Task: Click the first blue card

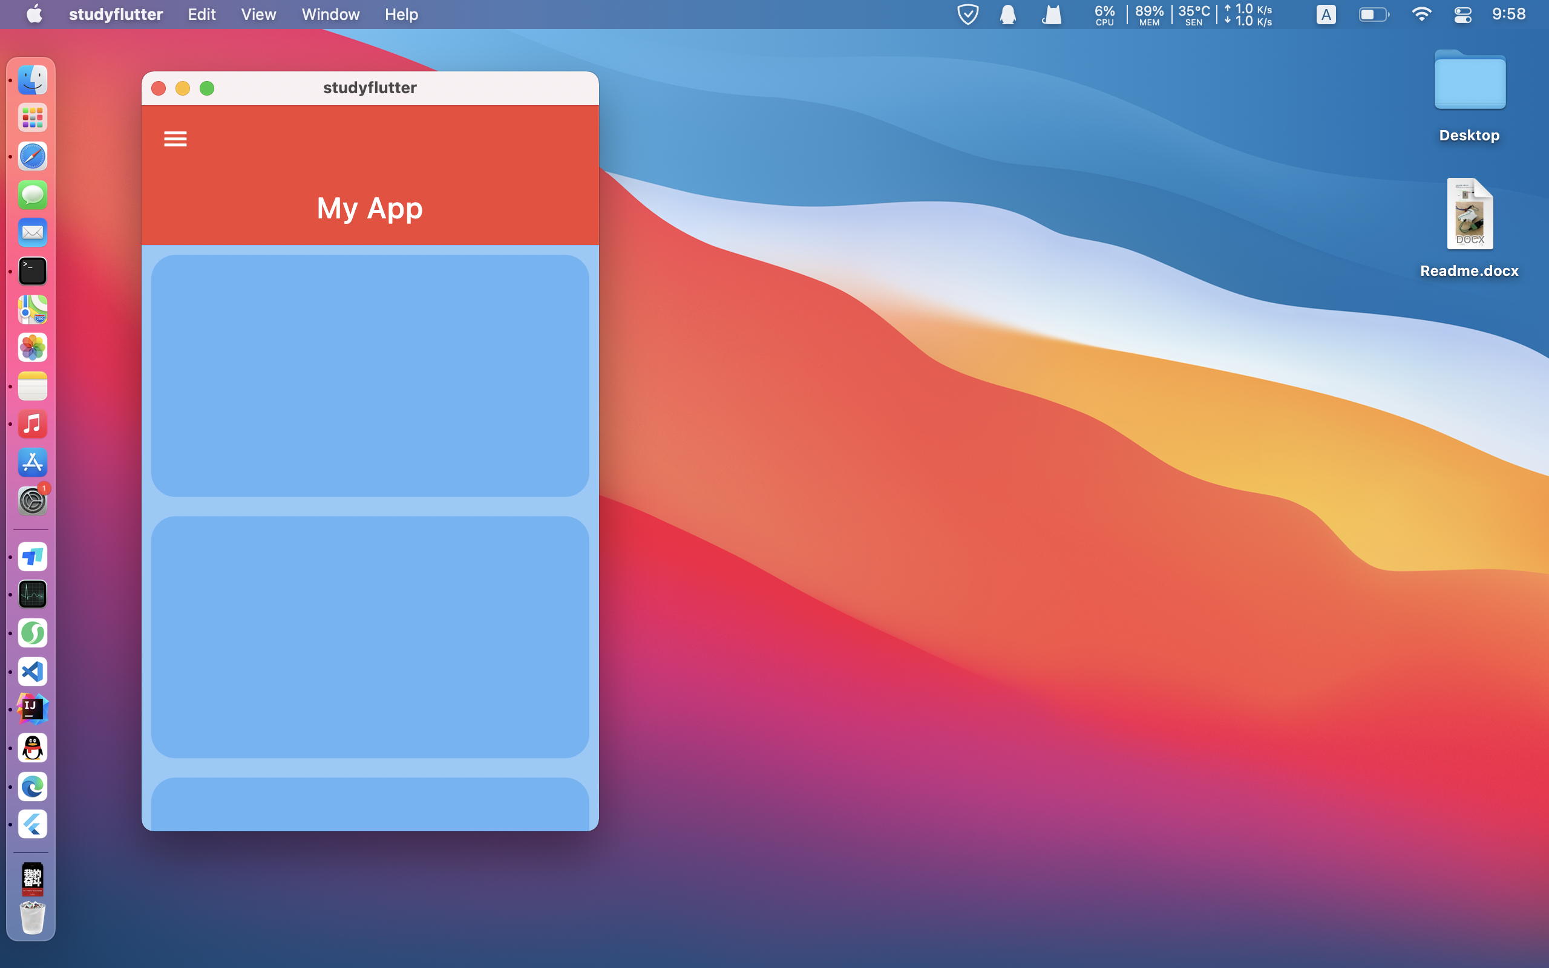Action: (x=370, y=376)
